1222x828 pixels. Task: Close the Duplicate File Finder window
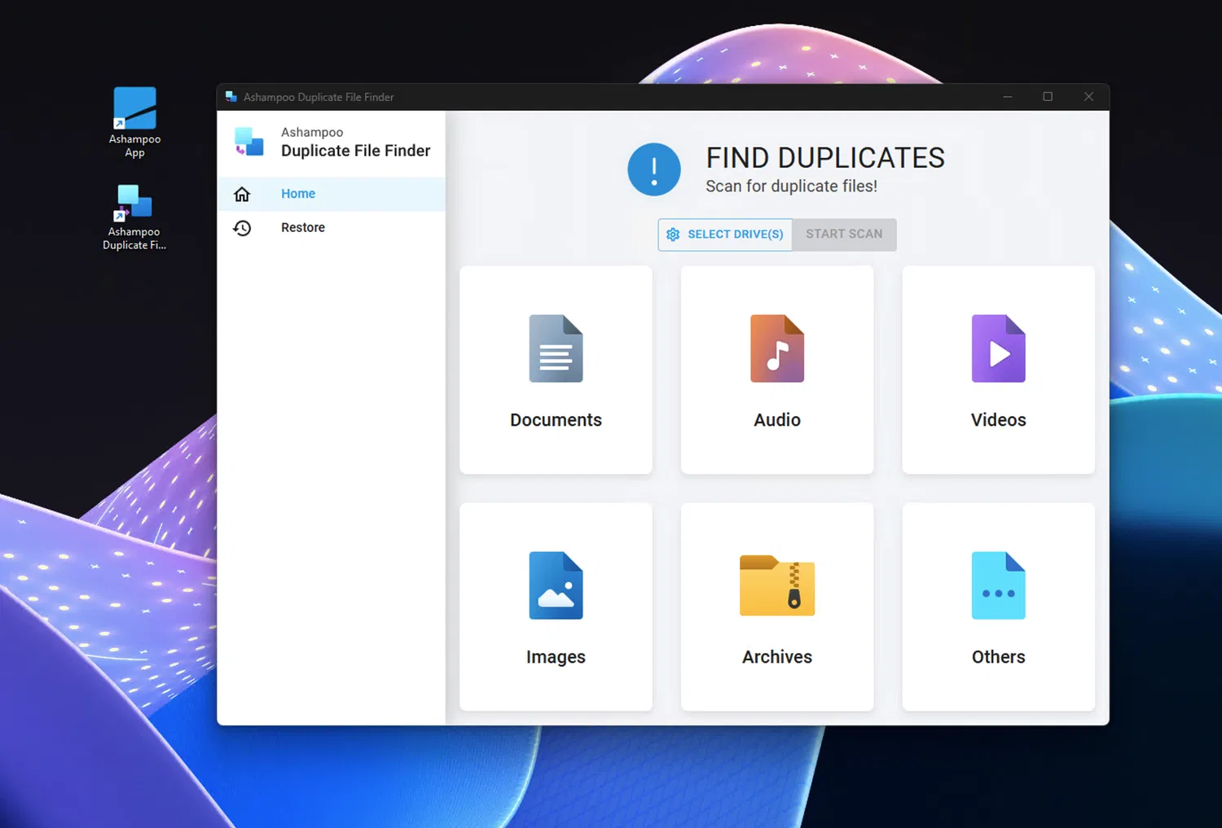tap(1088, 97)
